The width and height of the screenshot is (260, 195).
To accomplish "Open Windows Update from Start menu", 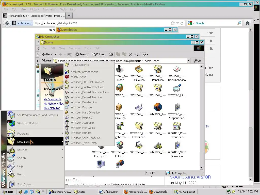I will pyautogui.click(x=35, y=123).
